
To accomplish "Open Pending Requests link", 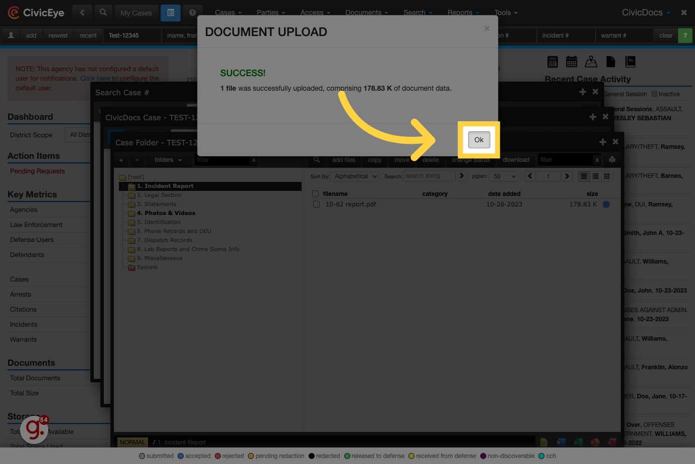I will [37, 171].
